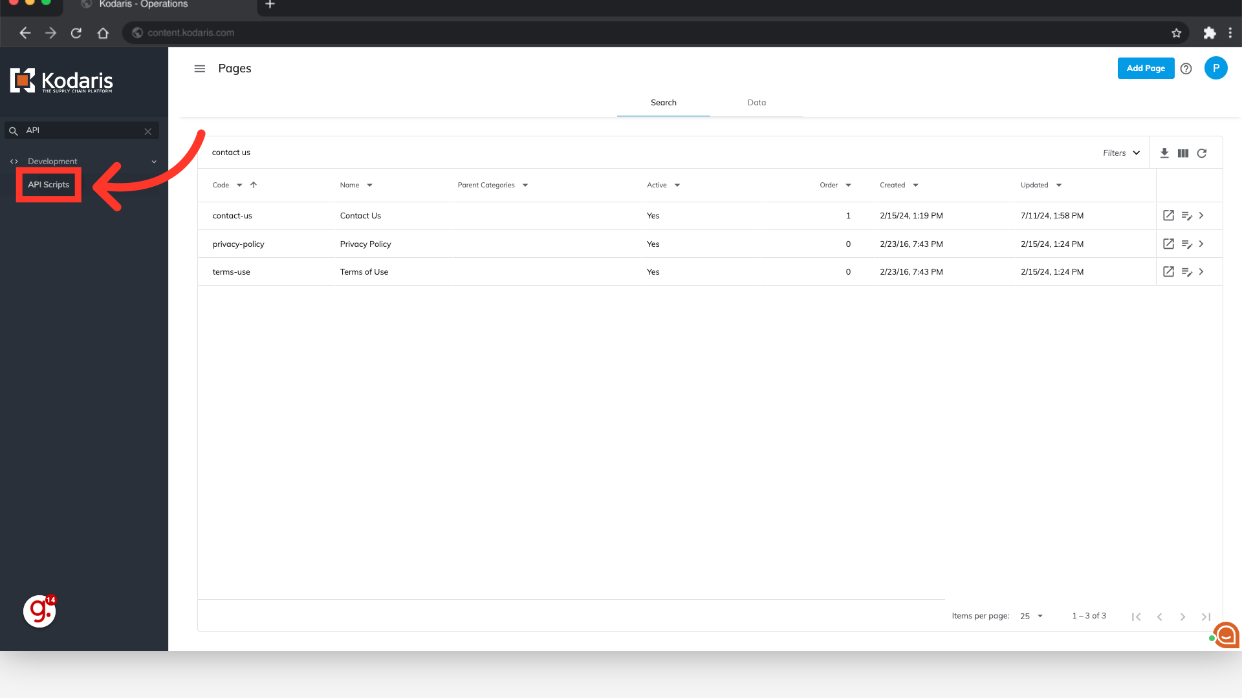The height and width of the screenshot is (698, 1242).
Task: Open Parent Categories column filter arrow
Action: (525, 185)
